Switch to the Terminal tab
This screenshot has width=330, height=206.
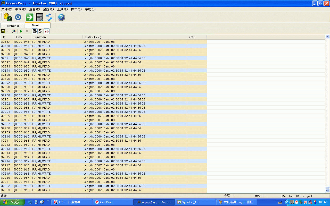[13, 26]
